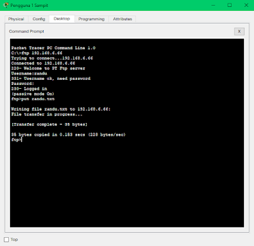Click the 'Transfer complete - 35 bytes' line
254x246 pixels.
(49, 124)
